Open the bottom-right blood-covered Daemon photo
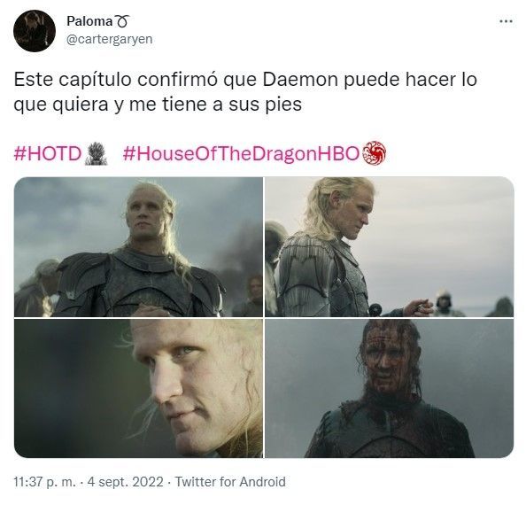Image resolution: width=526 pixels, height=505 pixels. [389, 388]
